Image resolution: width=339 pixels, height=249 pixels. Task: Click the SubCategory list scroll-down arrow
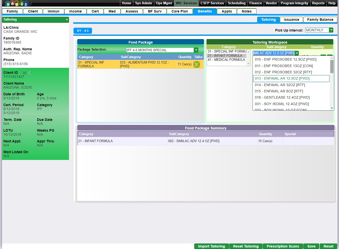point(332,108)
